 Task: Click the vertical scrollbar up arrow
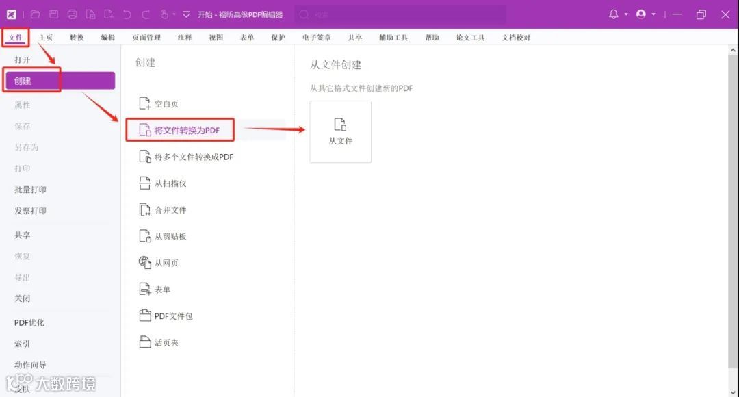(733, 49)
